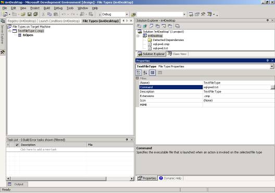Click the Task List scroll right arrow
This screenshot has height=193, width=275.
pyautogui.click(x=132, y=178)
